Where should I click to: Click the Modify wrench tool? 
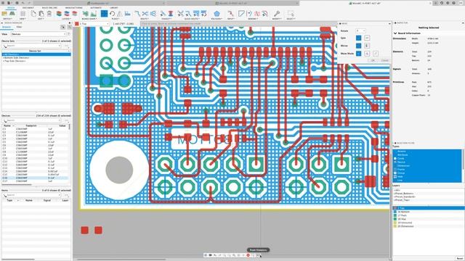tap(277, 14)
